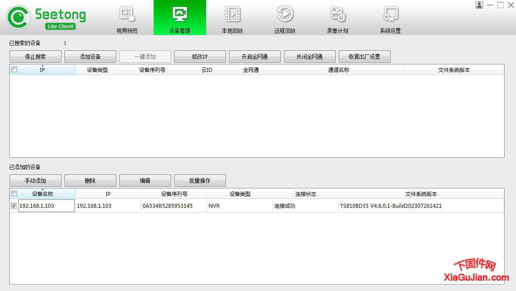Select the 设备管理 device management tab

point(180,18)
